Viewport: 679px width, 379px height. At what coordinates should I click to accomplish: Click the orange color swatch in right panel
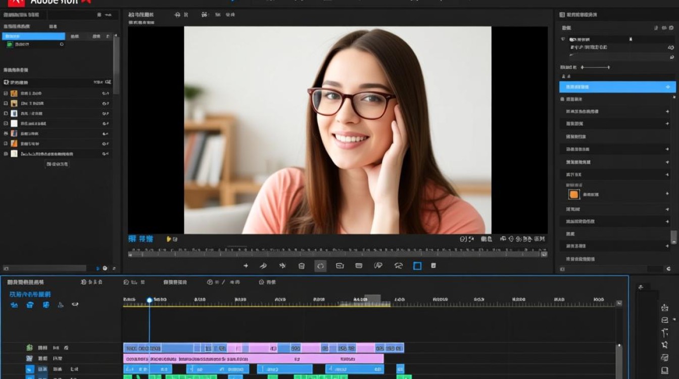coord(574,194)
